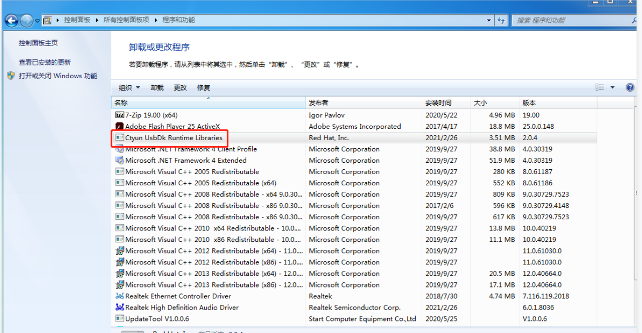This screenshot has height=333, width=642.
Task: Click the Ctyun UsbDk Runtime Libraries icon
Action: tap(119, 138)
